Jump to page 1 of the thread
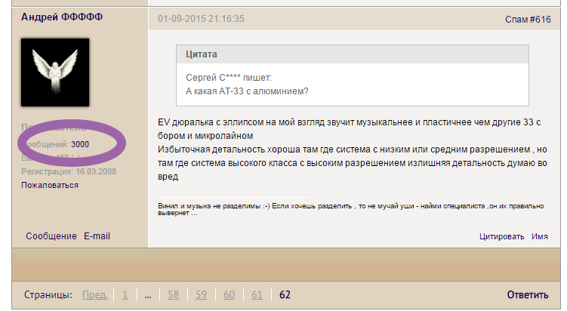Image resolution: width=567 pixels, height=311 pixels. [125, 294]
